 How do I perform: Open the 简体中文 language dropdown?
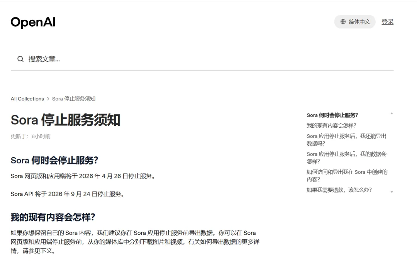point(355,22)
